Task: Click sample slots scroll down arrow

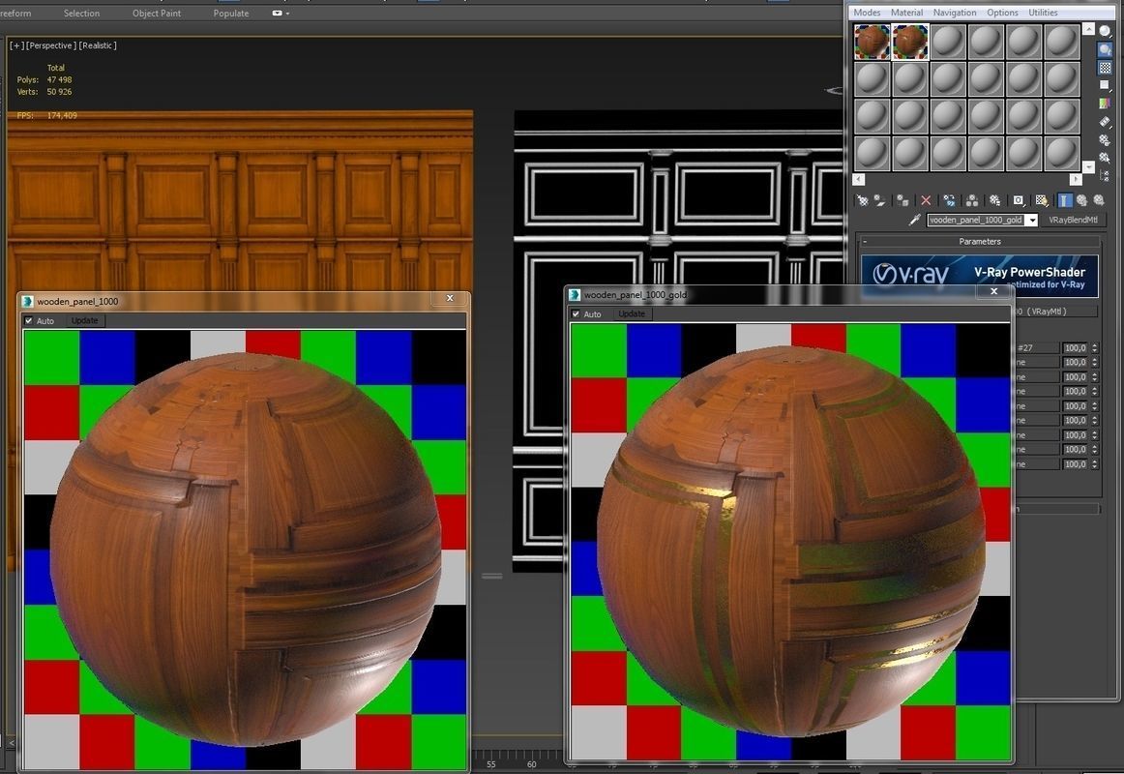Action: tap(1089, 167)
